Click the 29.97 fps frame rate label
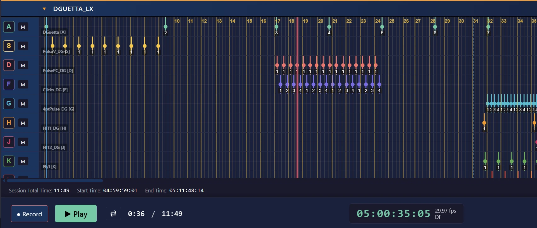Screen dimensions: 537x228 [x=446, y=211]
